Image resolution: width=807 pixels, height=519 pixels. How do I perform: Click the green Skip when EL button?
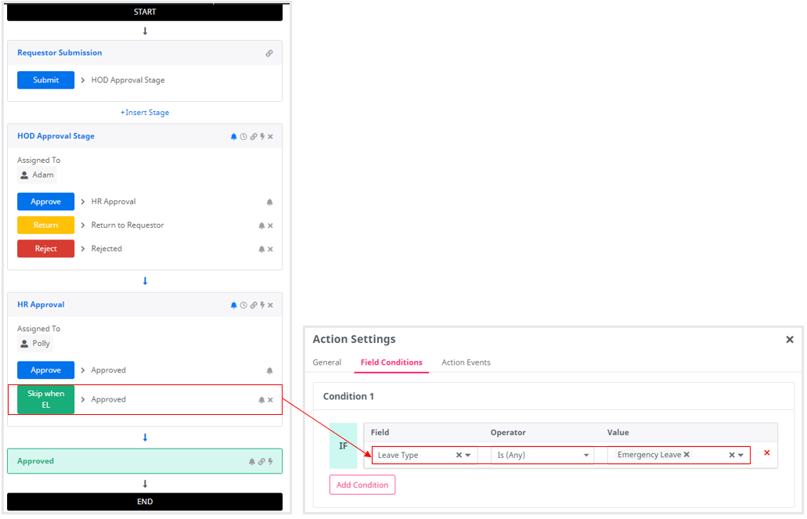click(45, 399)
